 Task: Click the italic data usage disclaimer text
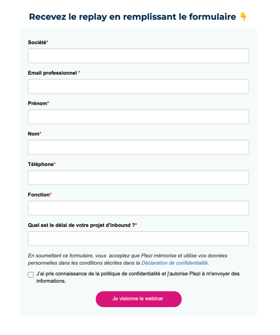tap(128, 259)
